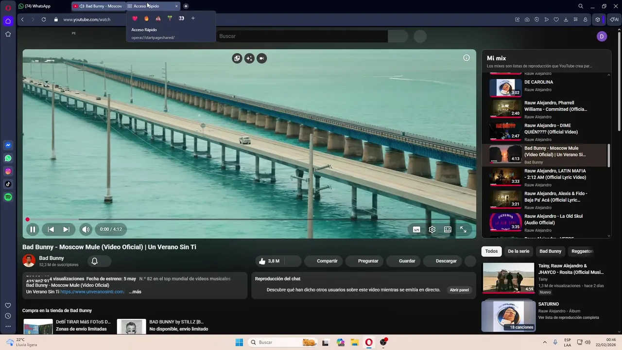Skip to previous video
Screen dimensions: 622x350
point(51,229)
